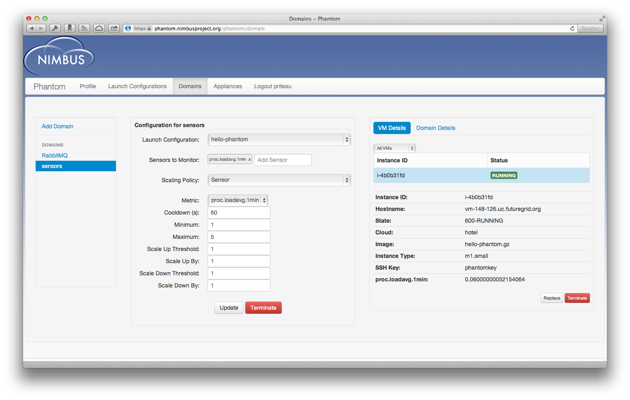
Task: Select instance i-4b0b31fd table row
Action: 481,175
